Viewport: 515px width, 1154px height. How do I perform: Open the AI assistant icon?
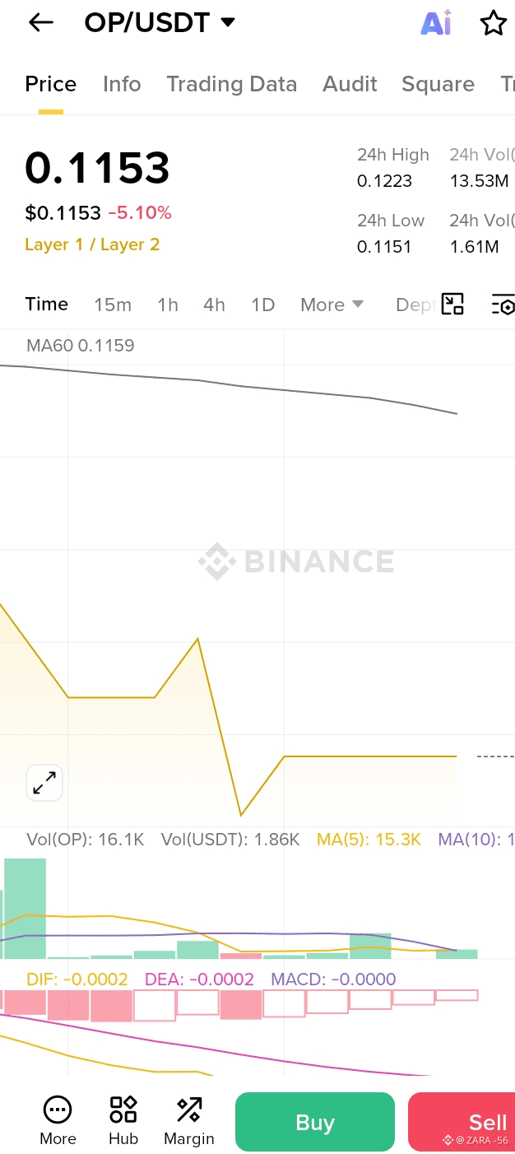tap(436, 23)
